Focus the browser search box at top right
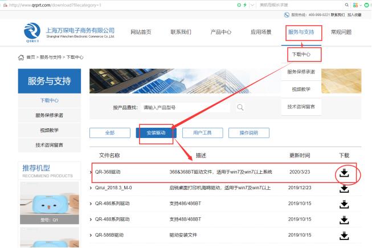The image size is (372, 248). (301, 5)
